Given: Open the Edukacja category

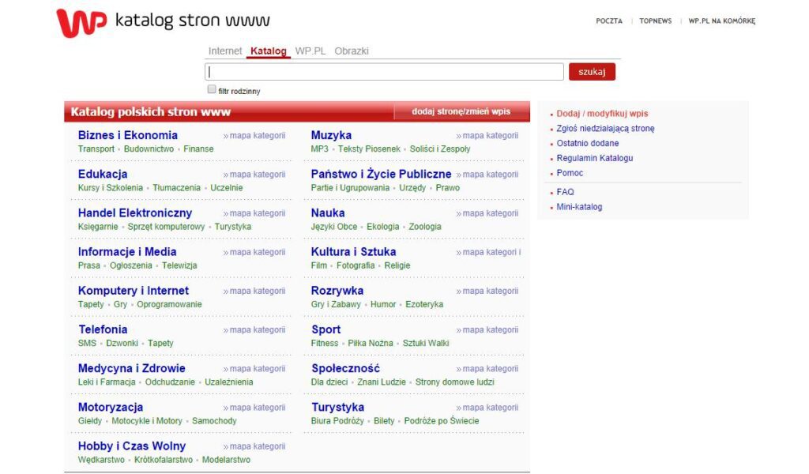Looking at the screenshot, I should click(x=103, y=174).
